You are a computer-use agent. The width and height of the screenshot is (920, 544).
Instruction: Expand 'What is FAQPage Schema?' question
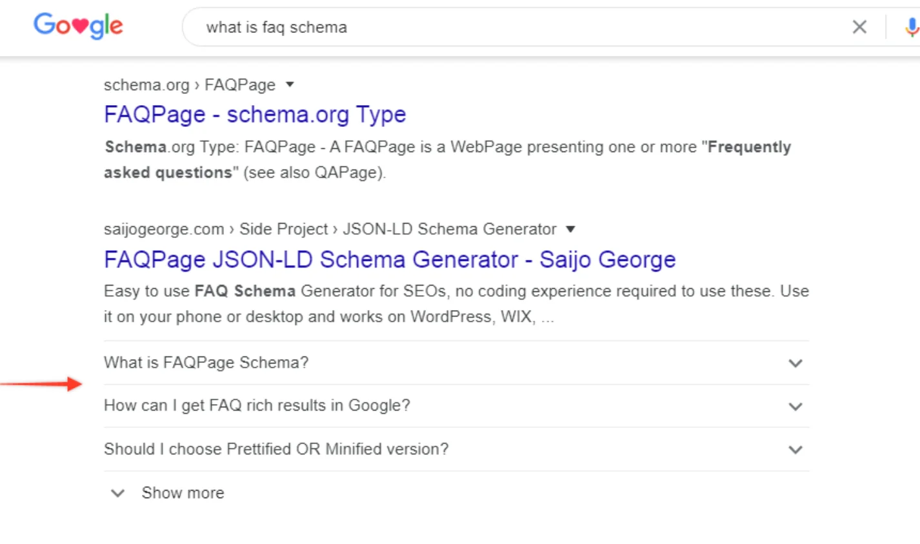click(x=206, y=362)
